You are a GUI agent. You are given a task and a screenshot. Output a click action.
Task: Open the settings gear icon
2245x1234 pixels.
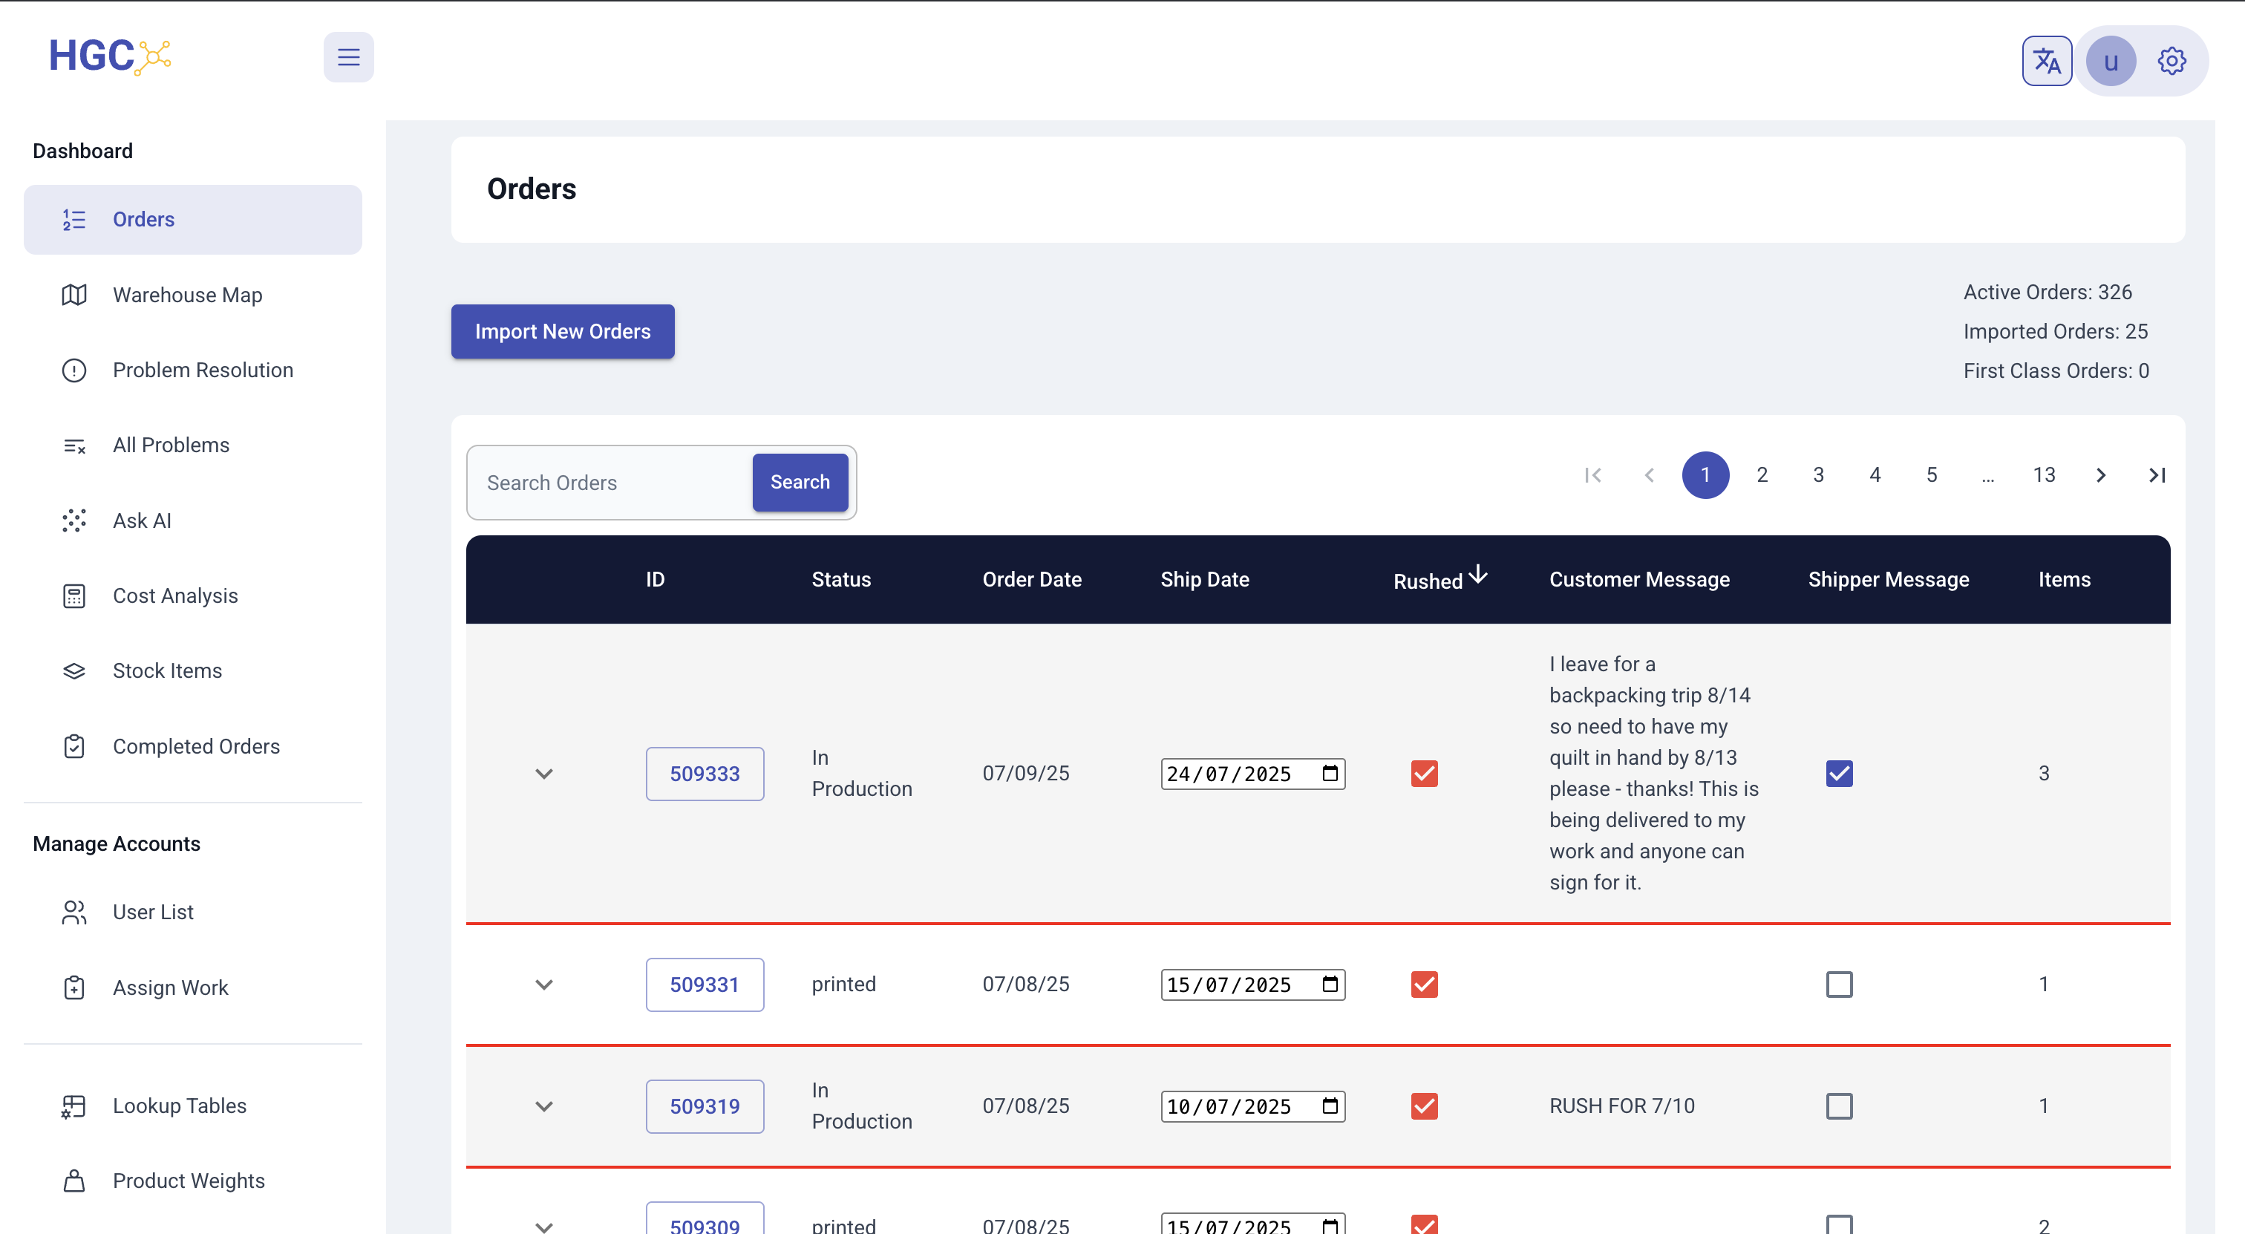(2171, 61)
